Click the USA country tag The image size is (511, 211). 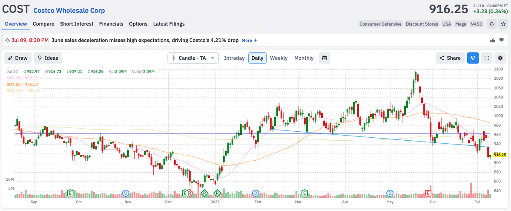pos(446,24)
